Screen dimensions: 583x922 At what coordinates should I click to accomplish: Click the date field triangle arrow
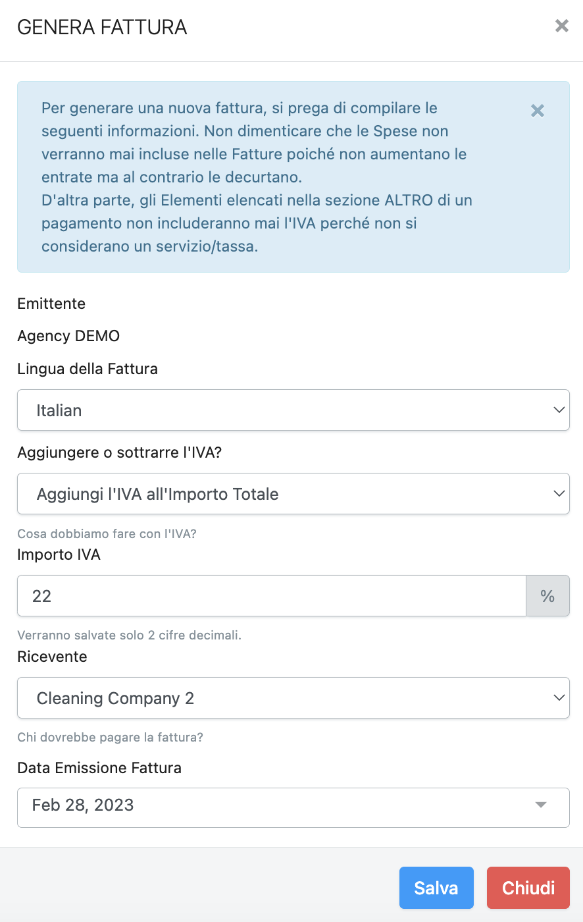tap(541, 805)
